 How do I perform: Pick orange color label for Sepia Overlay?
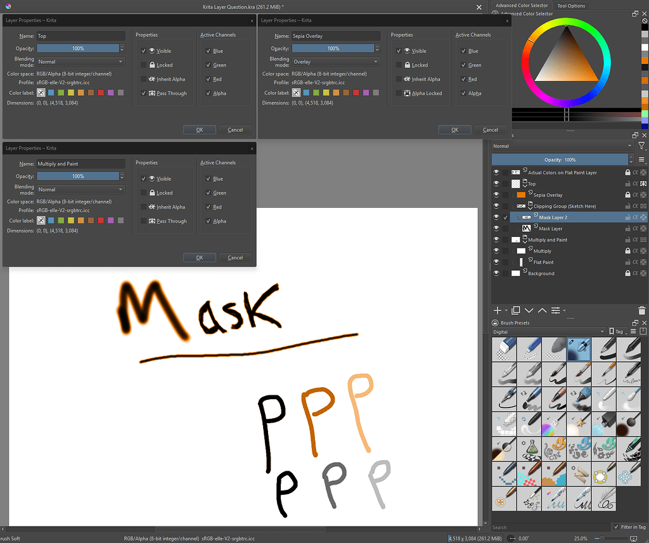[x=336, y=93]
